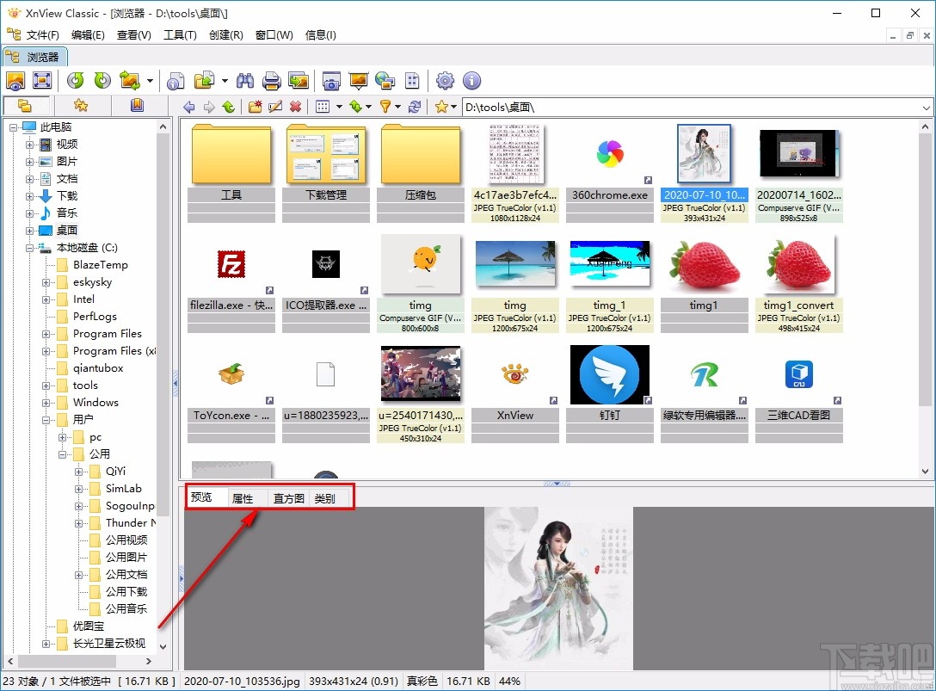Open the filter dropdown arrow
The height and width of the screenshot is (691, 936).
point(397,106)
